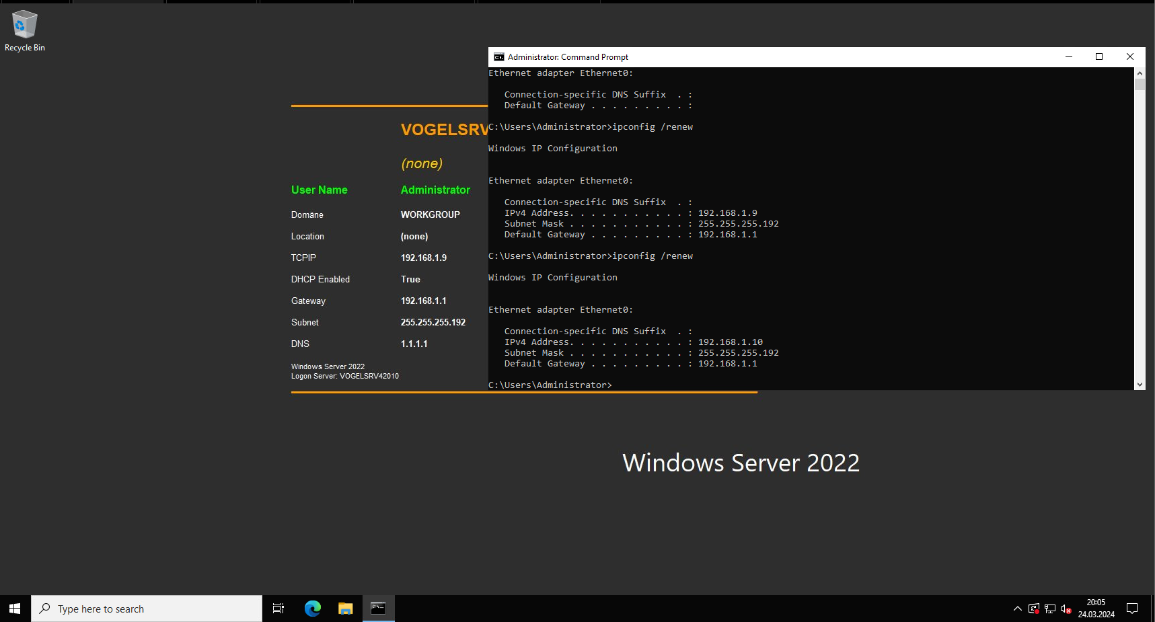Open the network tray icon
The height and width of the screenshot is (622, 1155).
[x=1050, y=609]
